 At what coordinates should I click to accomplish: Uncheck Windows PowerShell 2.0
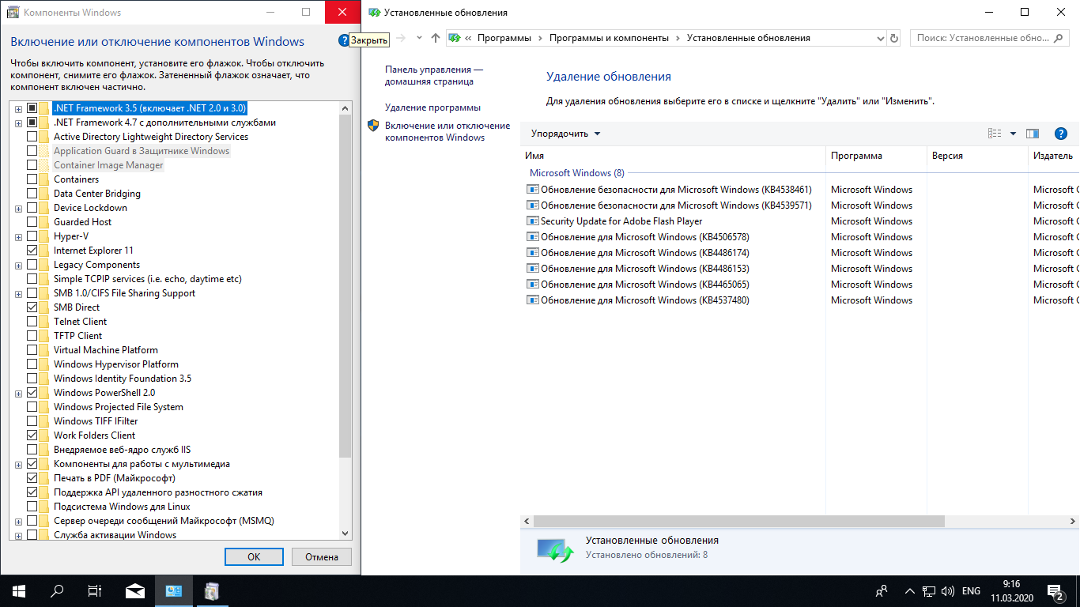pos(32,393)
